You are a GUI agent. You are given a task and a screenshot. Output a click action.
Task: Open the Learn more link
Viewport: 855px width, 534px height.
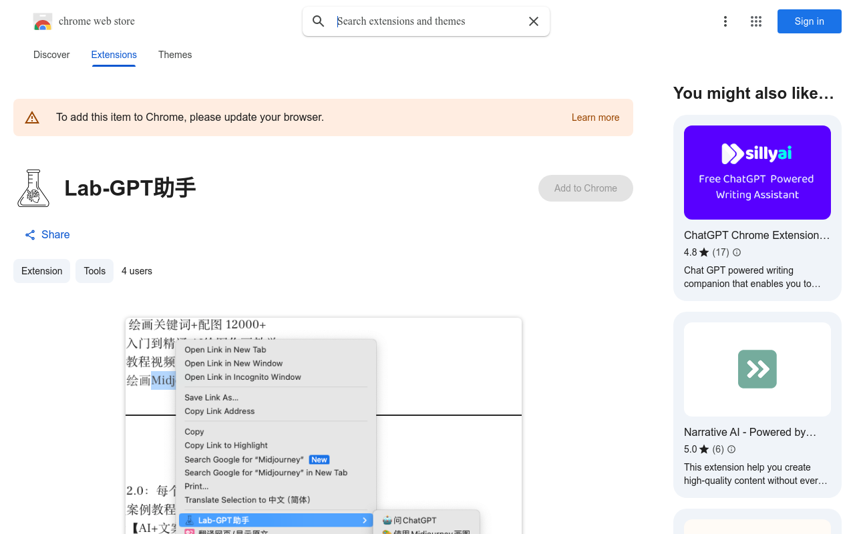pos(595,117)
